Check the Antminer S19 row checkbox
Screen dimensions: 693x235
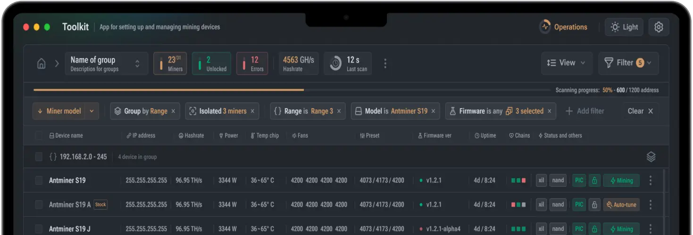(x=39, y=180)
